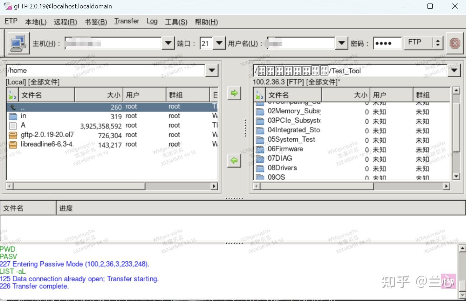The height and width of the screenshot is (301, 466).
Task: Click the gFTP application icon in the title bar
Action: pyautogui.click(x=7, y=6)
